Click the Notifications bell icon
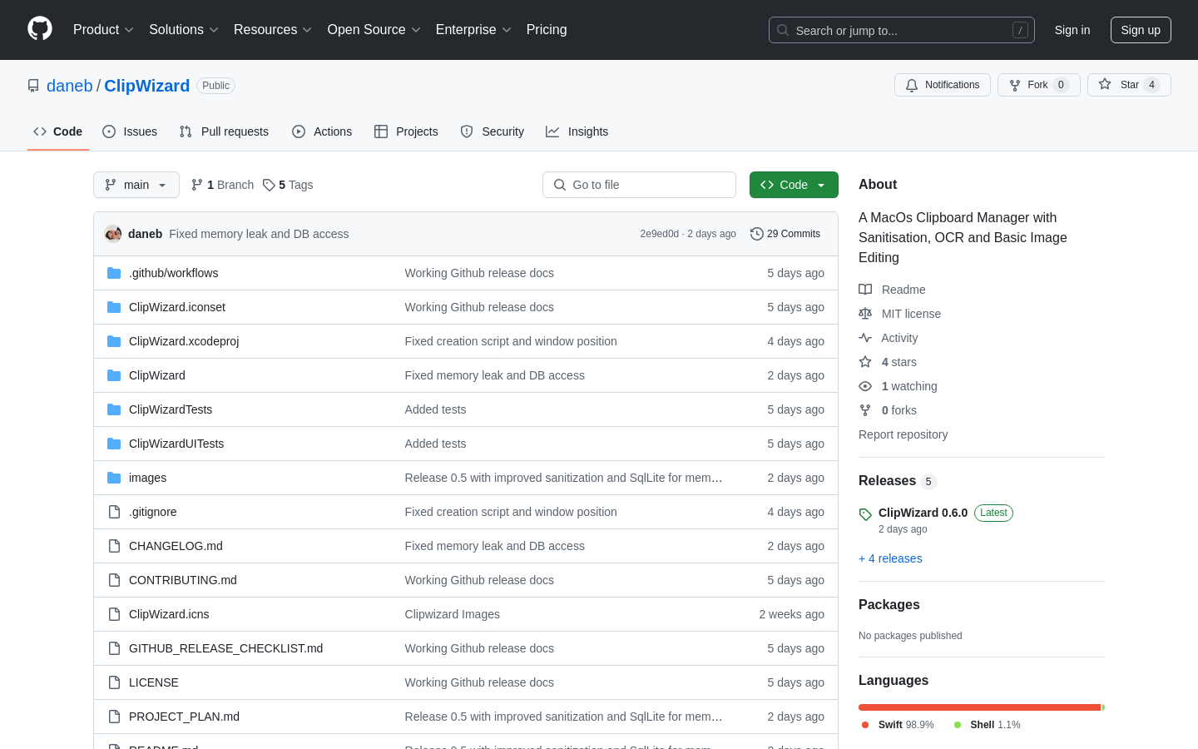The height and width of the screenshot is (749, 1198). coord(912,85)
